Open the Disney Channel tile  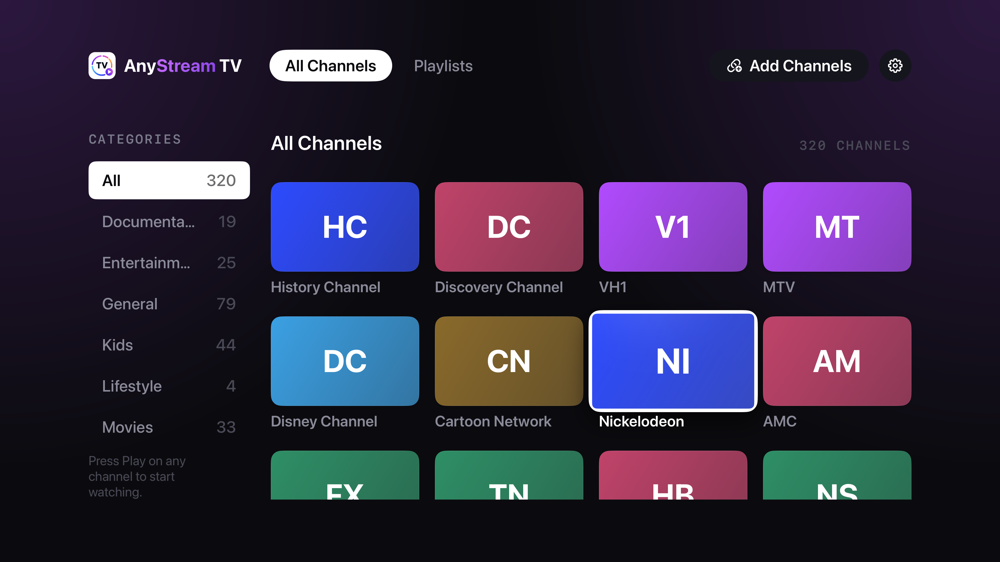[345, 361]
